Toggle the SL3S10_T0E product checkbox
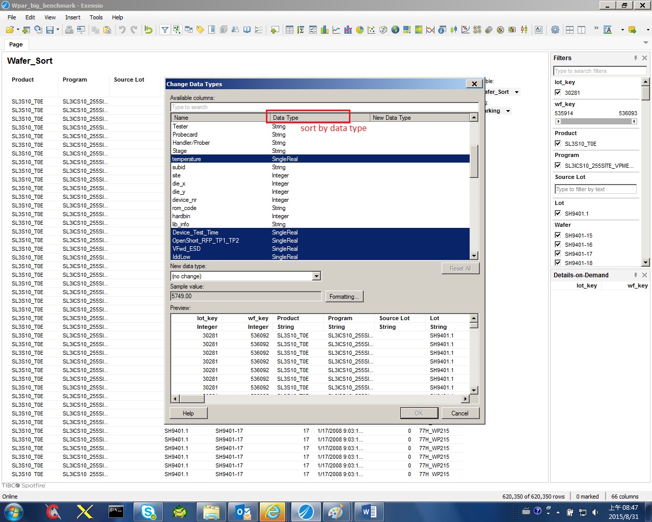The width and height of the screenshot is (652, 522). point(558,144)
